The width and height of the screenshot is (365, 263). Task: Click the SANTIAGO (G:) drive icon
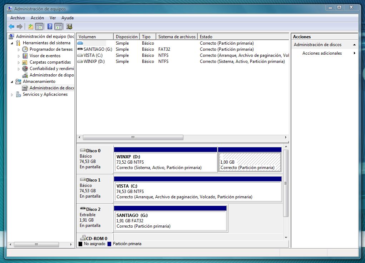click(80, 49)
